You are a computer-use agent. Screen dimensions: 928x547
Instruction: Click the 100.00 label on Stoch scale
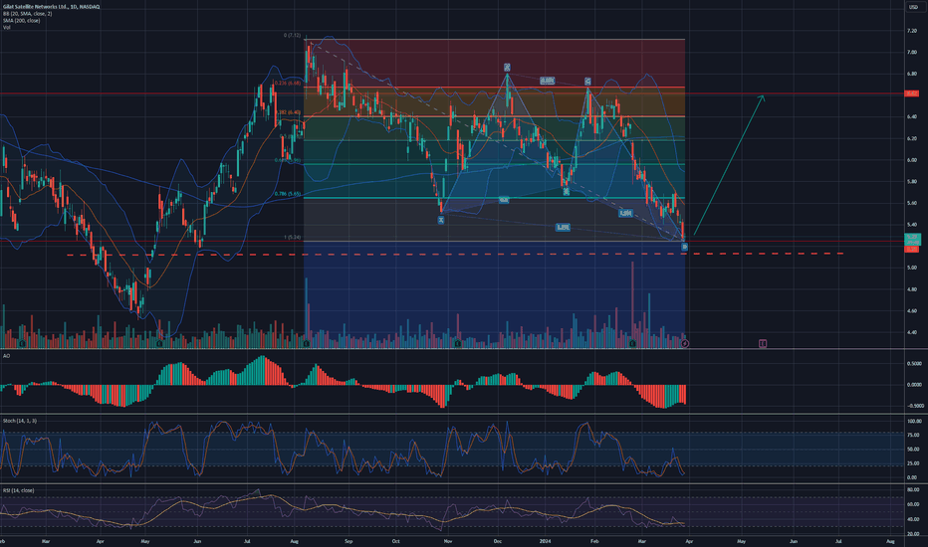[914, 421]
